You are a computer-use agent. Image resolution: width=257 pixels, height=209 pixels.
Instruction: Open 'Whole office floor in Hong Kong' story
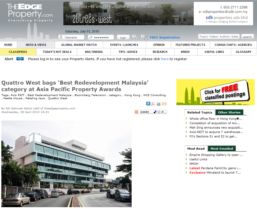coord(216,119)
